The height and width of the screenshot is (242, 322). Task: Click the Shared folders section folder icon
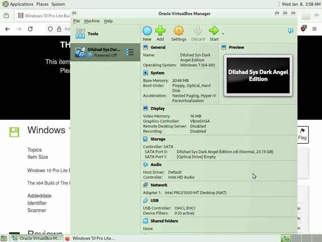[145, 221]
